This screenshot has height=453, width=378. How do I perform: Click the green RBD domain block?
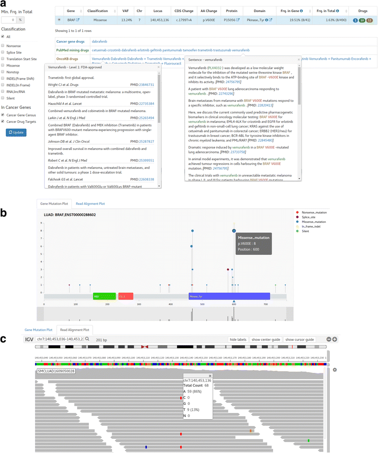pos(104,296)
